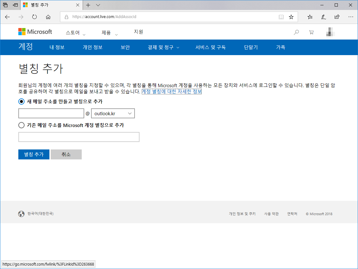
Task: Open the 보안 tab
Action: coord(125,47)
